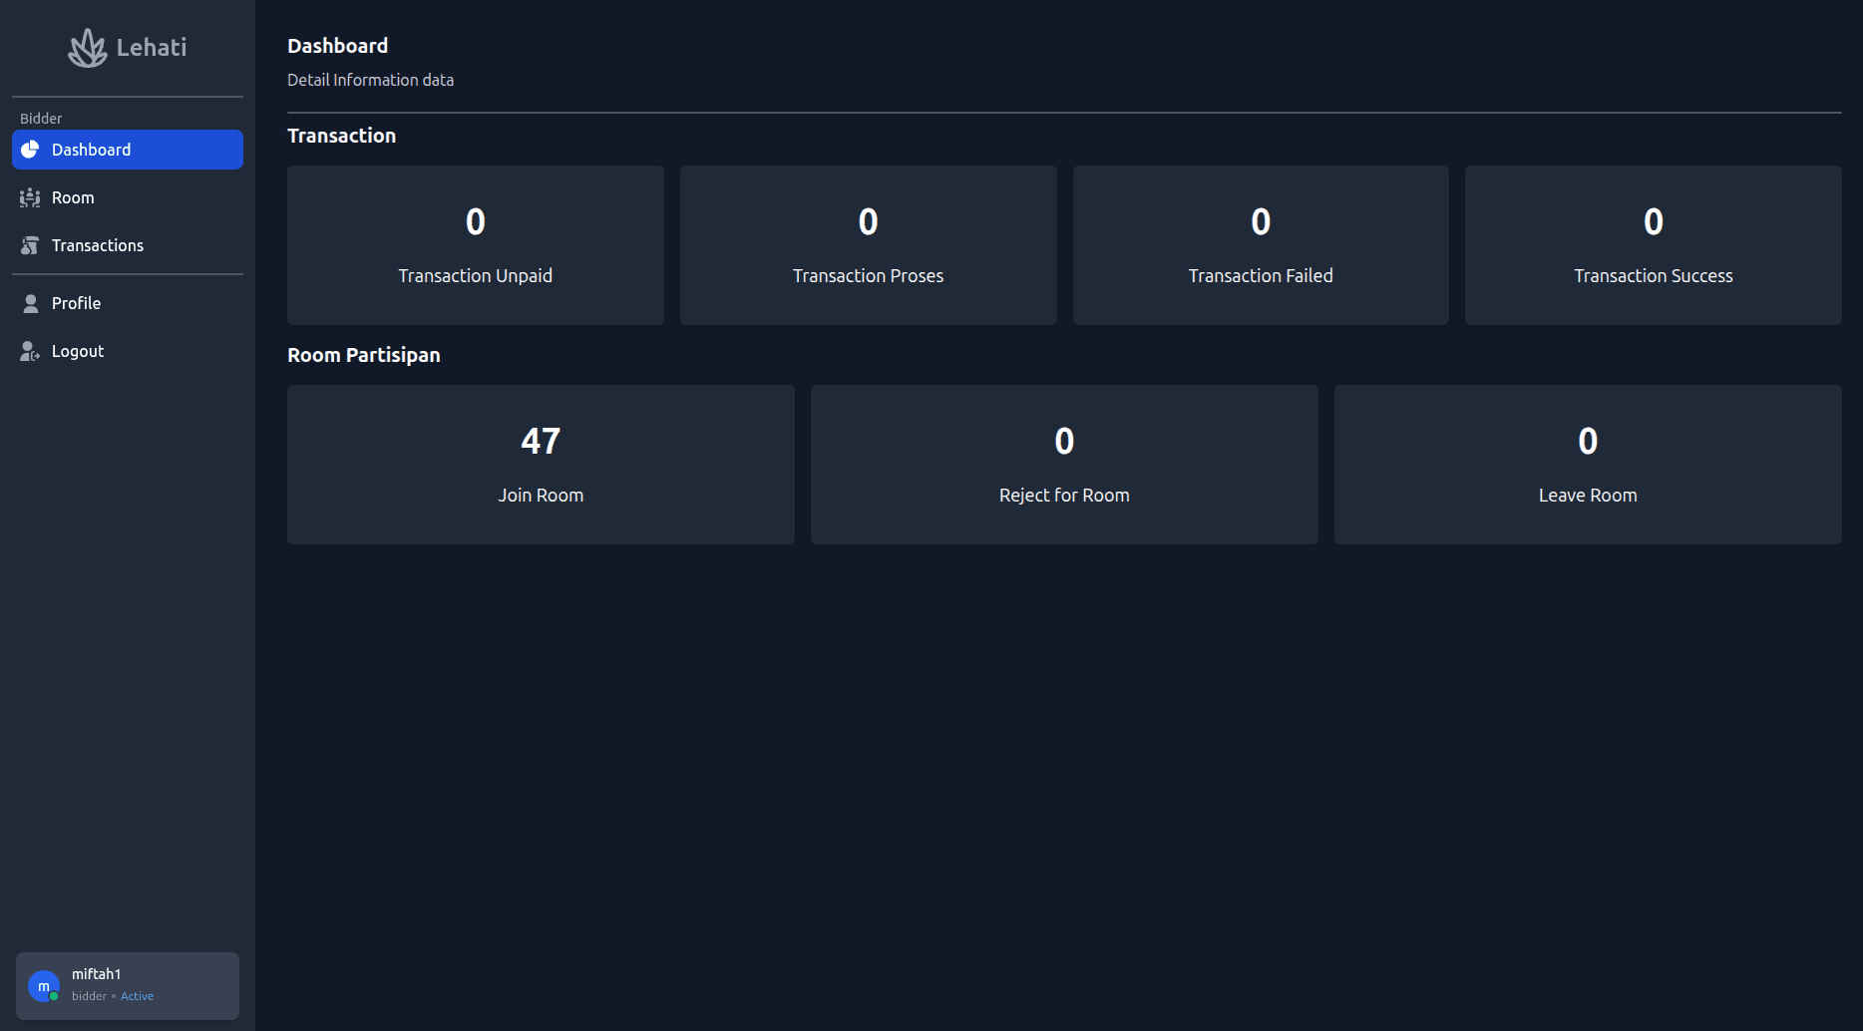Click the Transactions icon in sidebar
Image resolution: width=1863 pixels, height=1031 pixels.
(30, 245)
